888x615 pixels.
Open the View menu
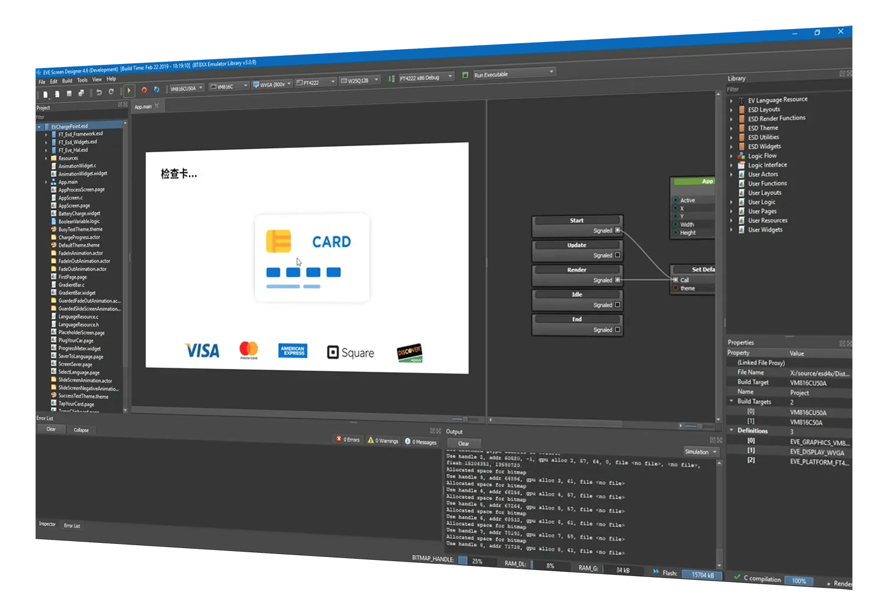pyautogui.click(x=97, y=79)
